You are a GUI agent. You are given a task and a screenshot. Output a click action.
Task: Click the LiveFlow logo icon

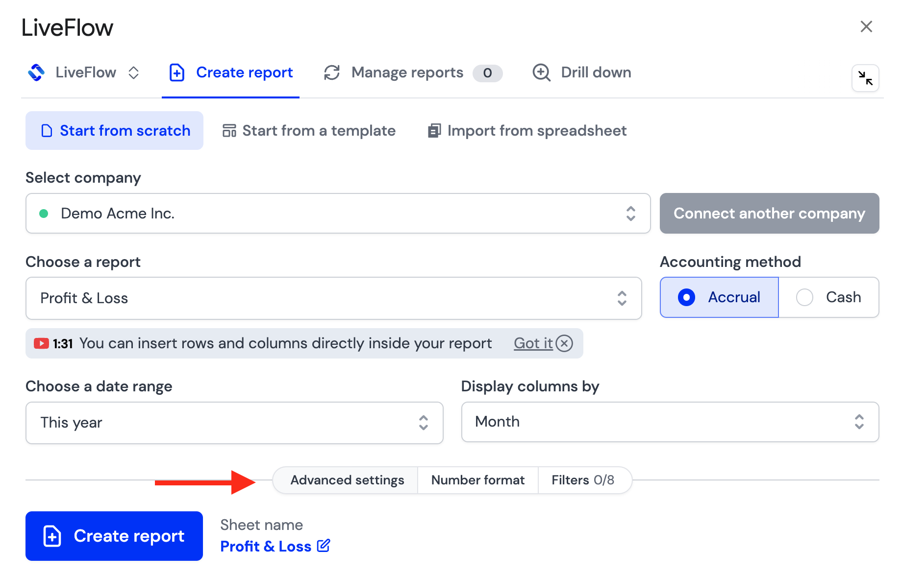click(x=36, y=72)
